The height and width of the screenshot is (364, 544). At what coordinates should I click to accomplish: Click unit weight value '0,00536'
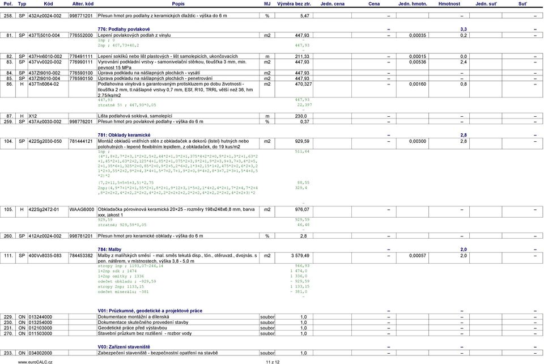coord(418,62)
